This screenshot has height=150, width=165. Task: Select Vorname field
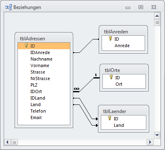pyautogui.click(x=44, y=65)
